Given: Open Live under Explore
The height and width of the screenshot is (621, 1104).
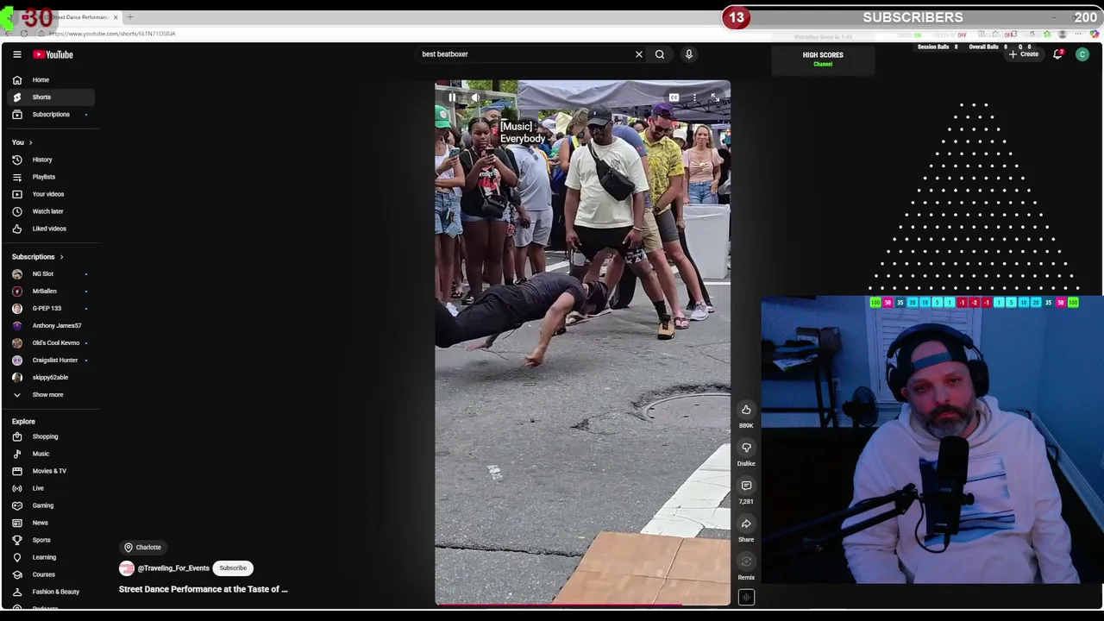Looking at the screenshot, I should pyautogui.click(x=50, y=488).
